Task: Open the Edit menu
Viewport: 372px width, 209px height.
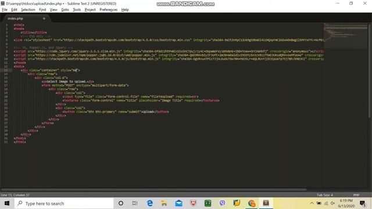Action: click(14, 10)
